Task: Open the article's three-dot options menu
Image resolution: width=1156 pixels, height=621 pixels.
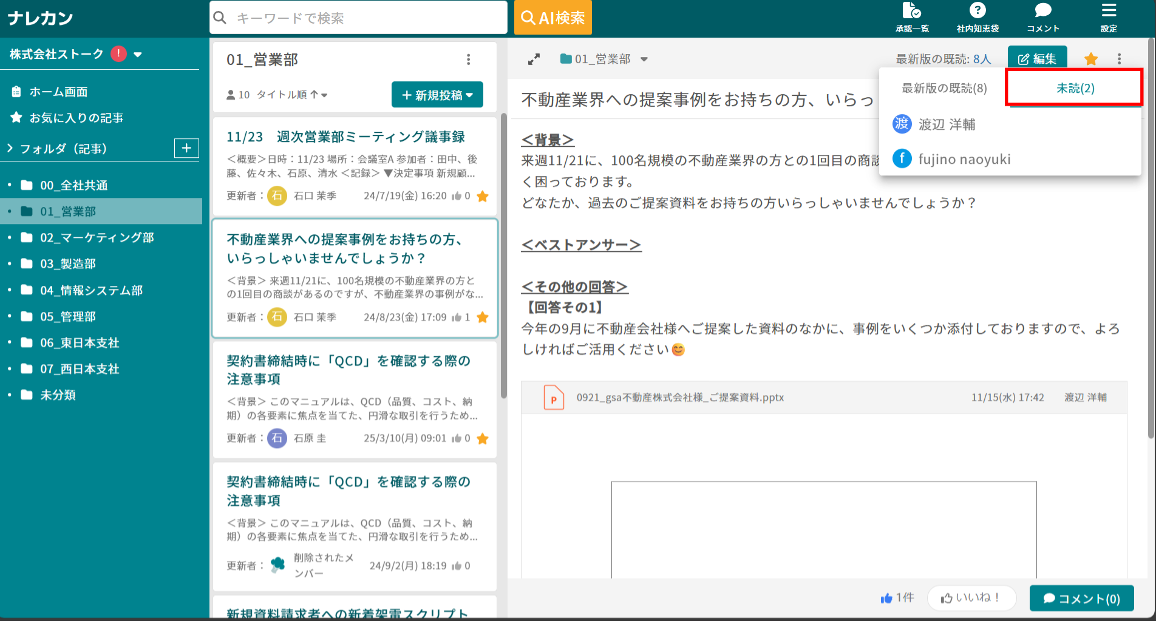Action: click(1119, 58)
